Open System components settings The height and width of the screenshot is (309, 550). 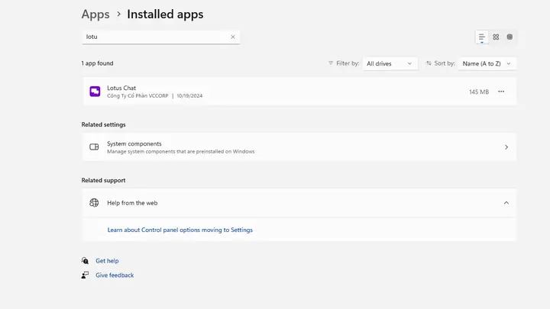coord(299,147)
